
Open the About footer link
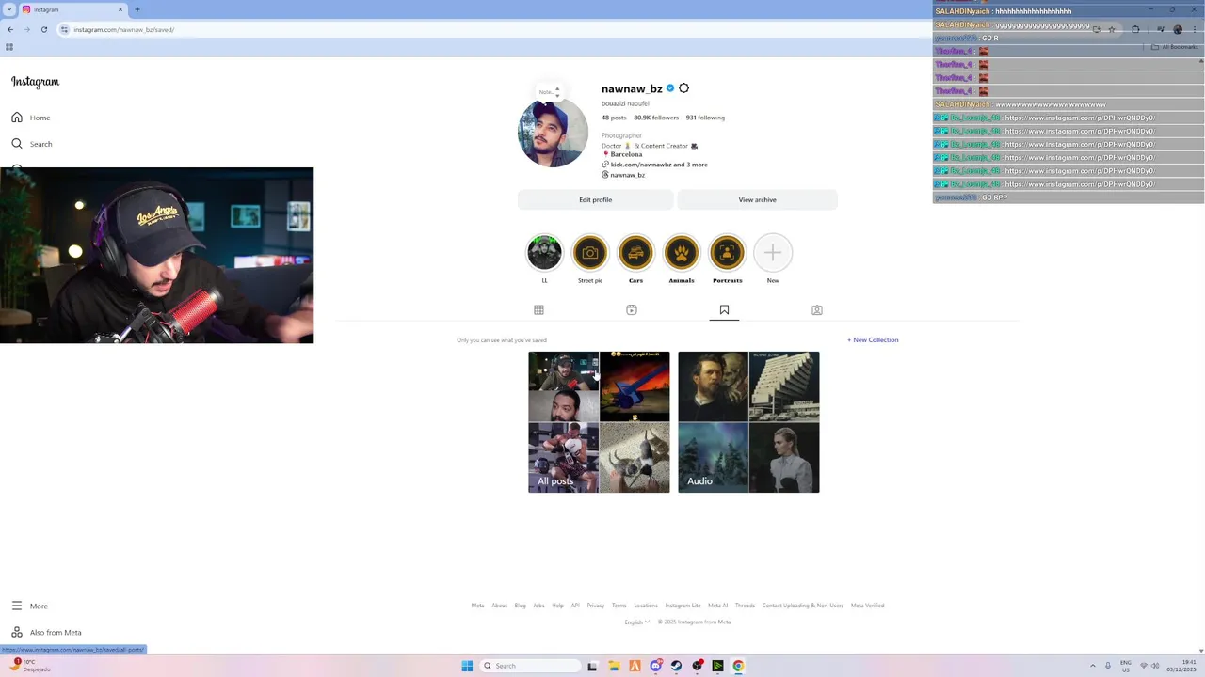(499, 606)
